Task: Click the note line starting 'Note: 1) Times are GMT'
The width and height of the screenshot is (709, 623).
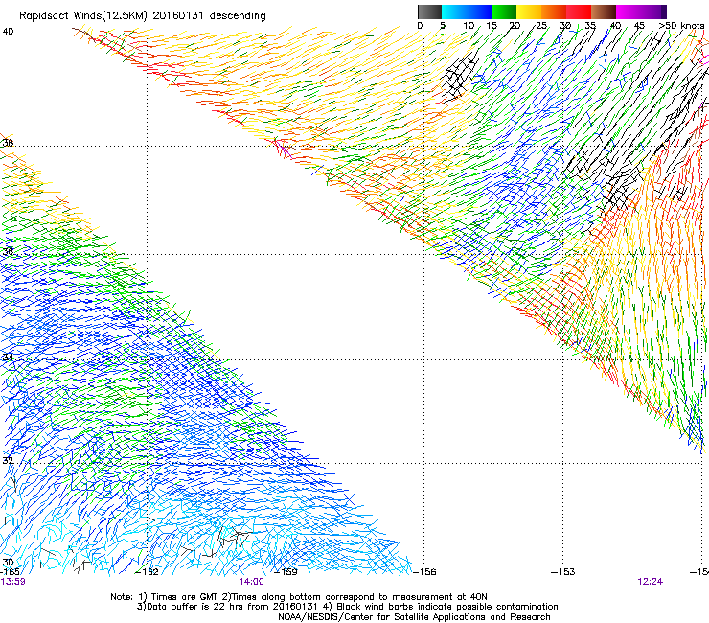Action: point(299,597)
